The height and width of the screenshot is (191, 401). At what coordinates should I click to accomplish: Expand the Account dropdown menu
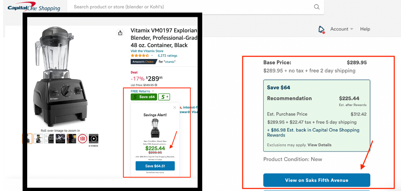coord(342,29)
